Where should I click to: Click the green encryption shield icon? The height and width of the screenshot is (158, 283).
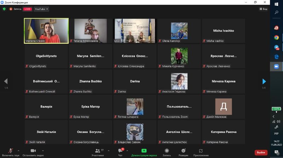4,9
